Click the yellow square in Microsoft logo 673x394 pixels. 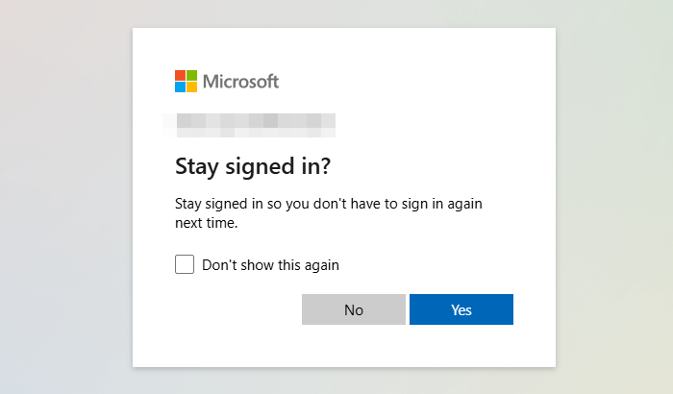click(x=191, y=86)
